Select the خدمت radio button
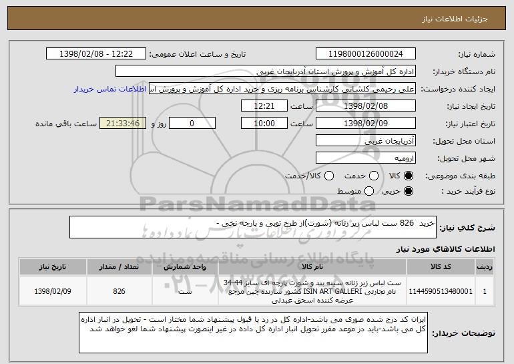This screenshot has height=364, width=514. [374, 176]
